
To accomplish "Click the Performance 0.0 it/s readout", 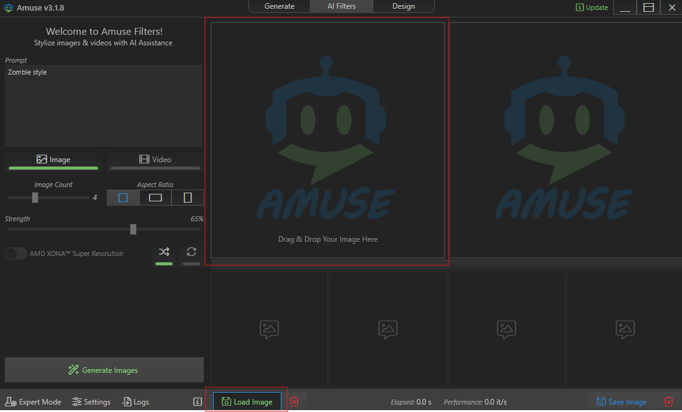I will pos(475,402).
